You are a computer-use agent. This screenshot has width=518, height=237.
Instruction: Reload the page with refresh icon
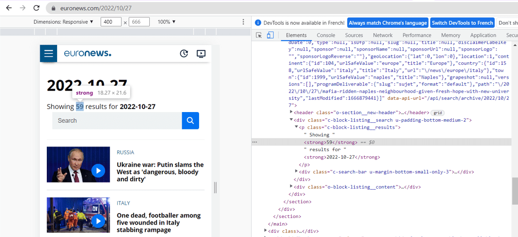tap(37, 8)
